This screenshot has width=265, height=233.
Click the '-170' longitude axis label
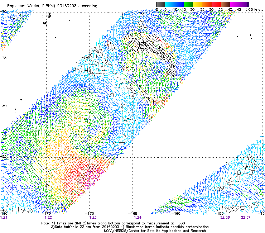click(x=90, y=214)
